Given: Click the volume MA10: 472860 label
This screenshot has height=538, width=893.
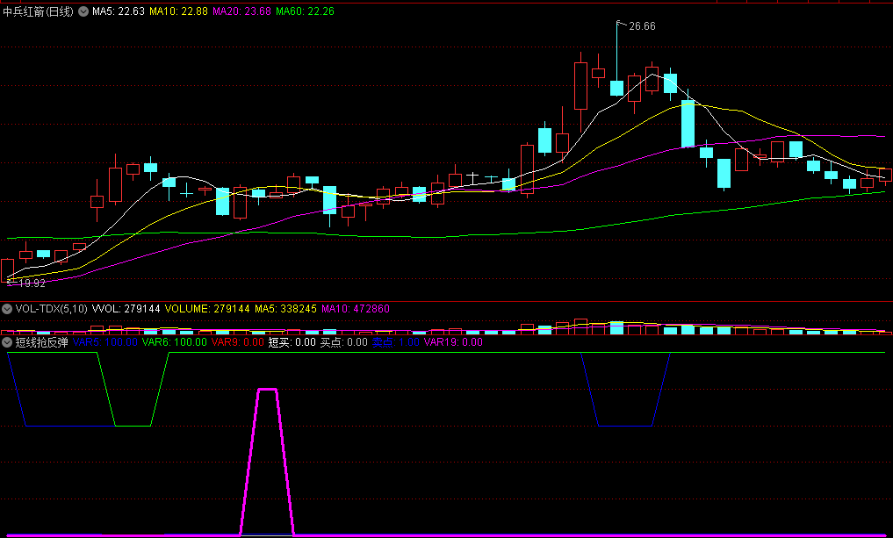Looking at the screenshot, I should [x=356, y=309].
